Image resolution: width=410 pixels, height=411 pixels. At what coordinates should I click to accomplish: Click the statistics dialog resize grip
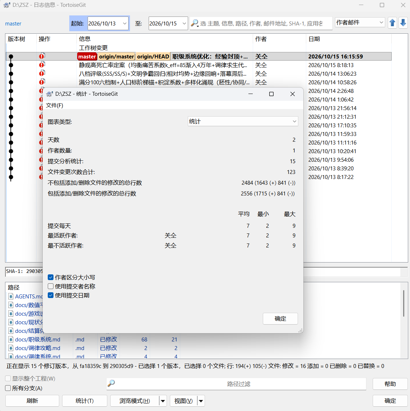click(300, 331)
